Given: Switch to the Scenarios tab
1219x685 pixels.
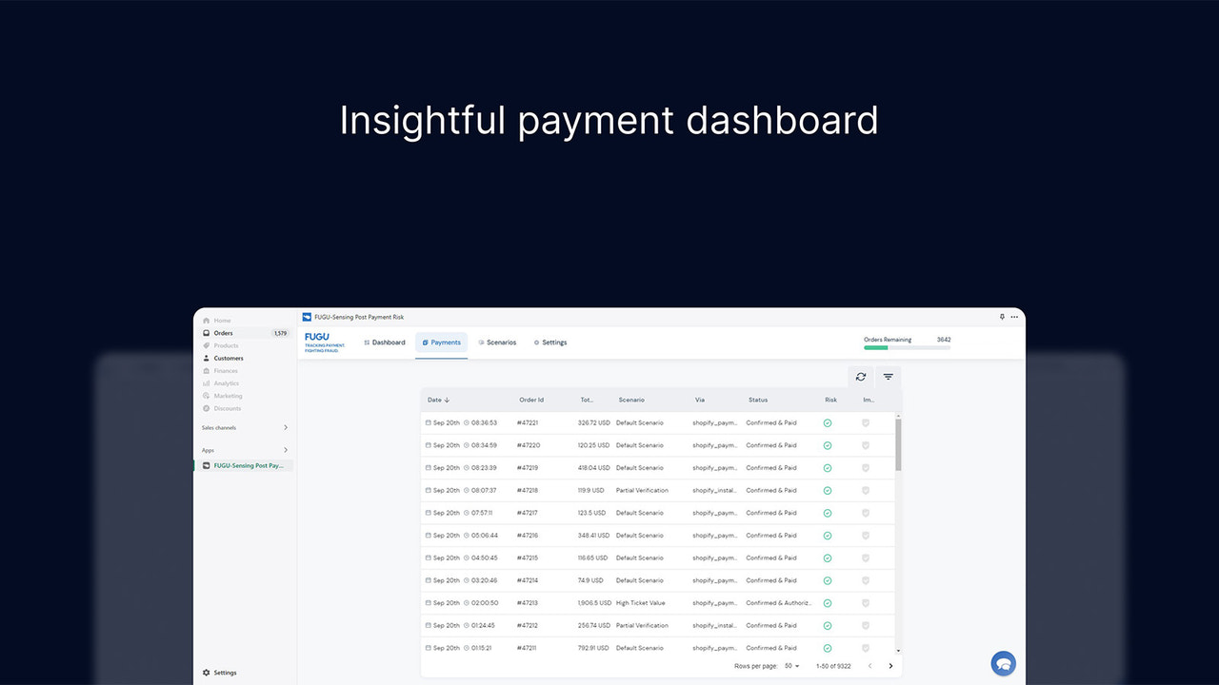Looking at the screenshot, I should (497, 342).
